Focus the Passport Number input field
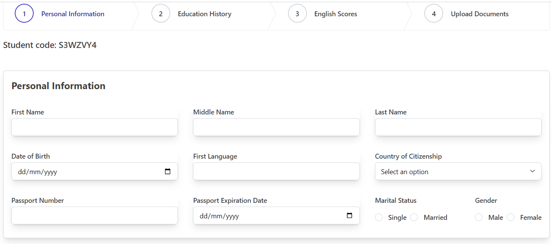Screen dimensions: 551x244 95,216
